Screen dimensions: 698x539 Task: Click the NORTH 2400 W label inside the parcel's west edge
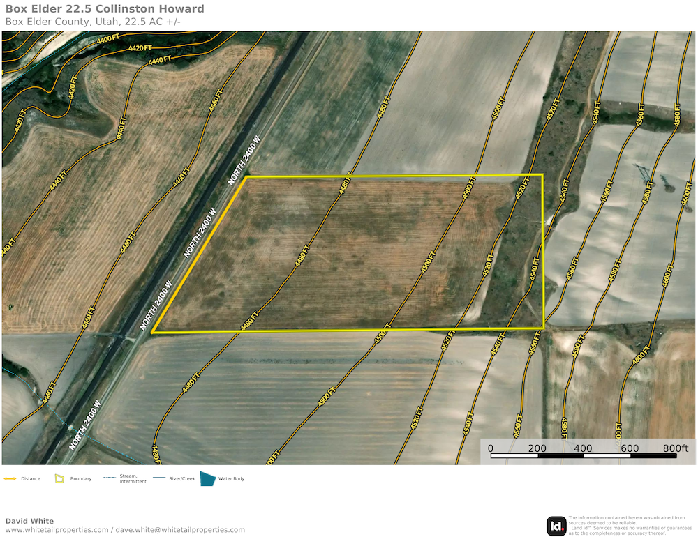[200, 233]
